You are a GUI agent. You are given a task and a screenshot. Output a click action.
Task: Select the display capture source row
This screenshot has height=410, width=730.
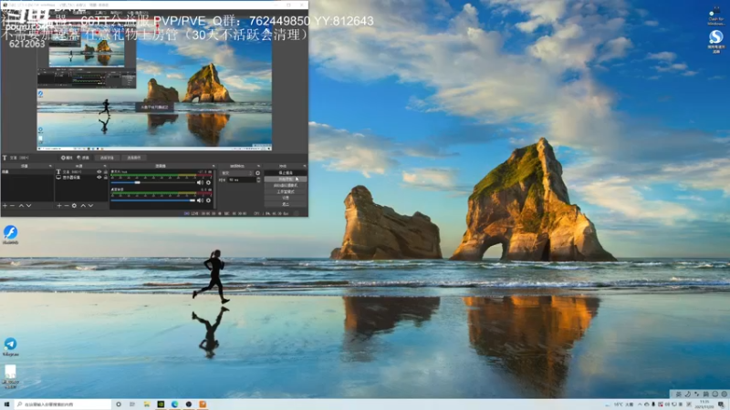coord(82,177)
